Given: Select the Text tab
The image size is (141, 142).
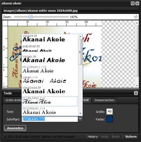Looking at the screenshot, I should coord(87,100).
